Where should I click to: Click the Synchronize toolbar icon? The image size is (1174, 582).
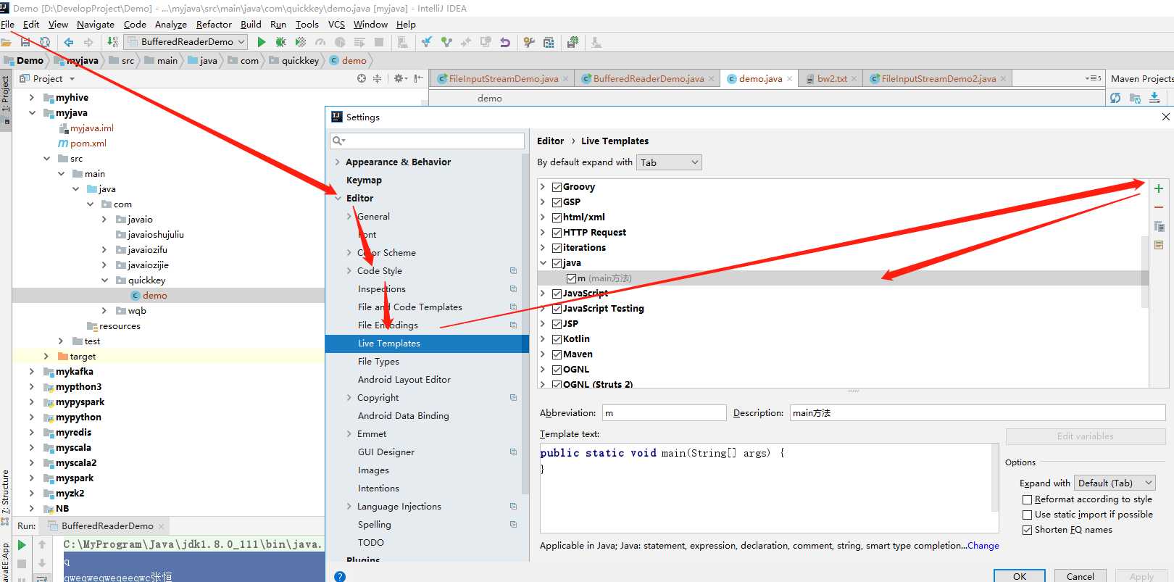click(x=45, y=42)
